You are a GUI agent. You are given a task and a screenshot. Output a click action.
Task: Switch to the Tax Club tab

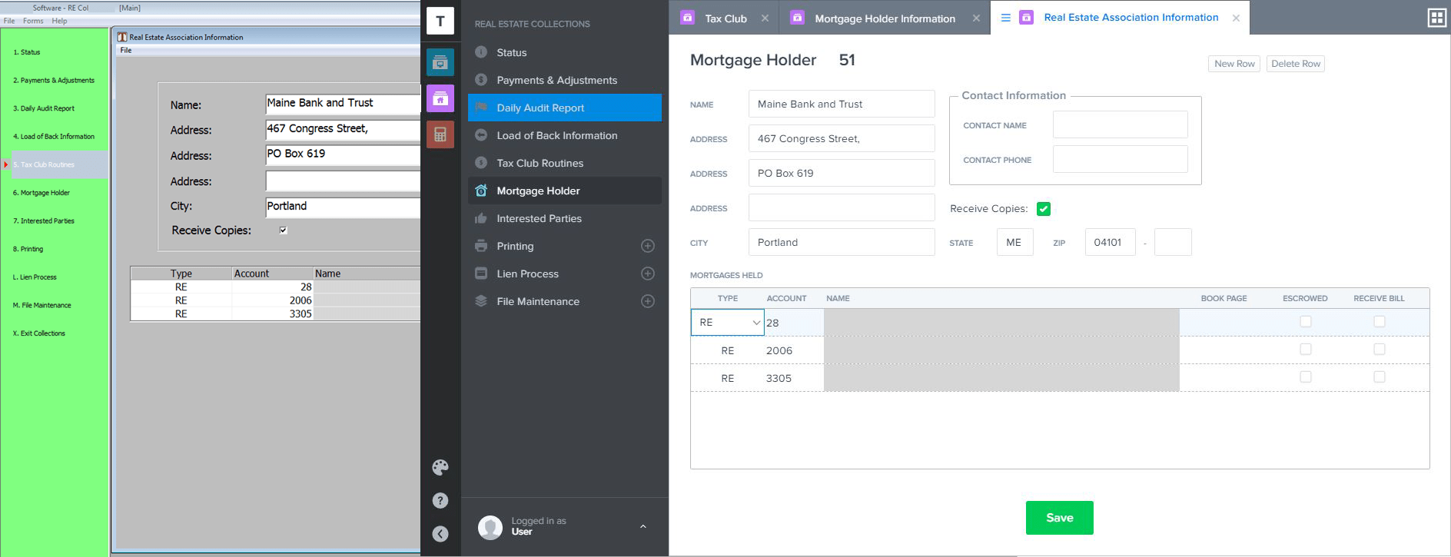[x=725, y=18]
